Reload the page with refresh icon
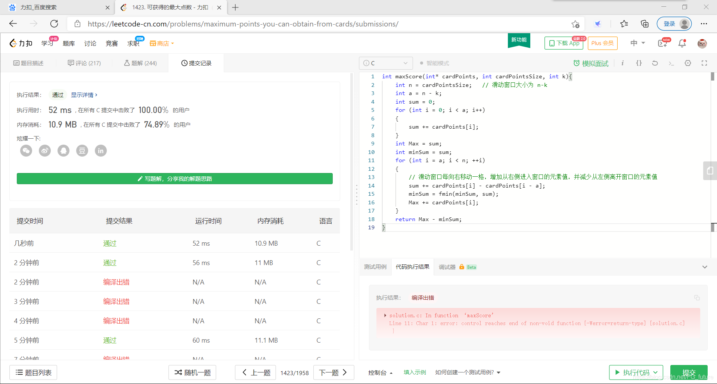Screen dimensions: 717x384 tap(54, 24)
